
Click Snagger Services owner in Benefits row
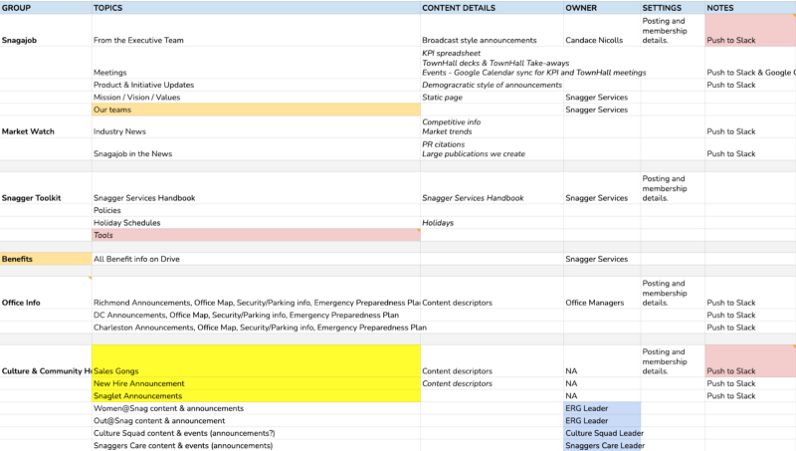(x=602, y=259)
